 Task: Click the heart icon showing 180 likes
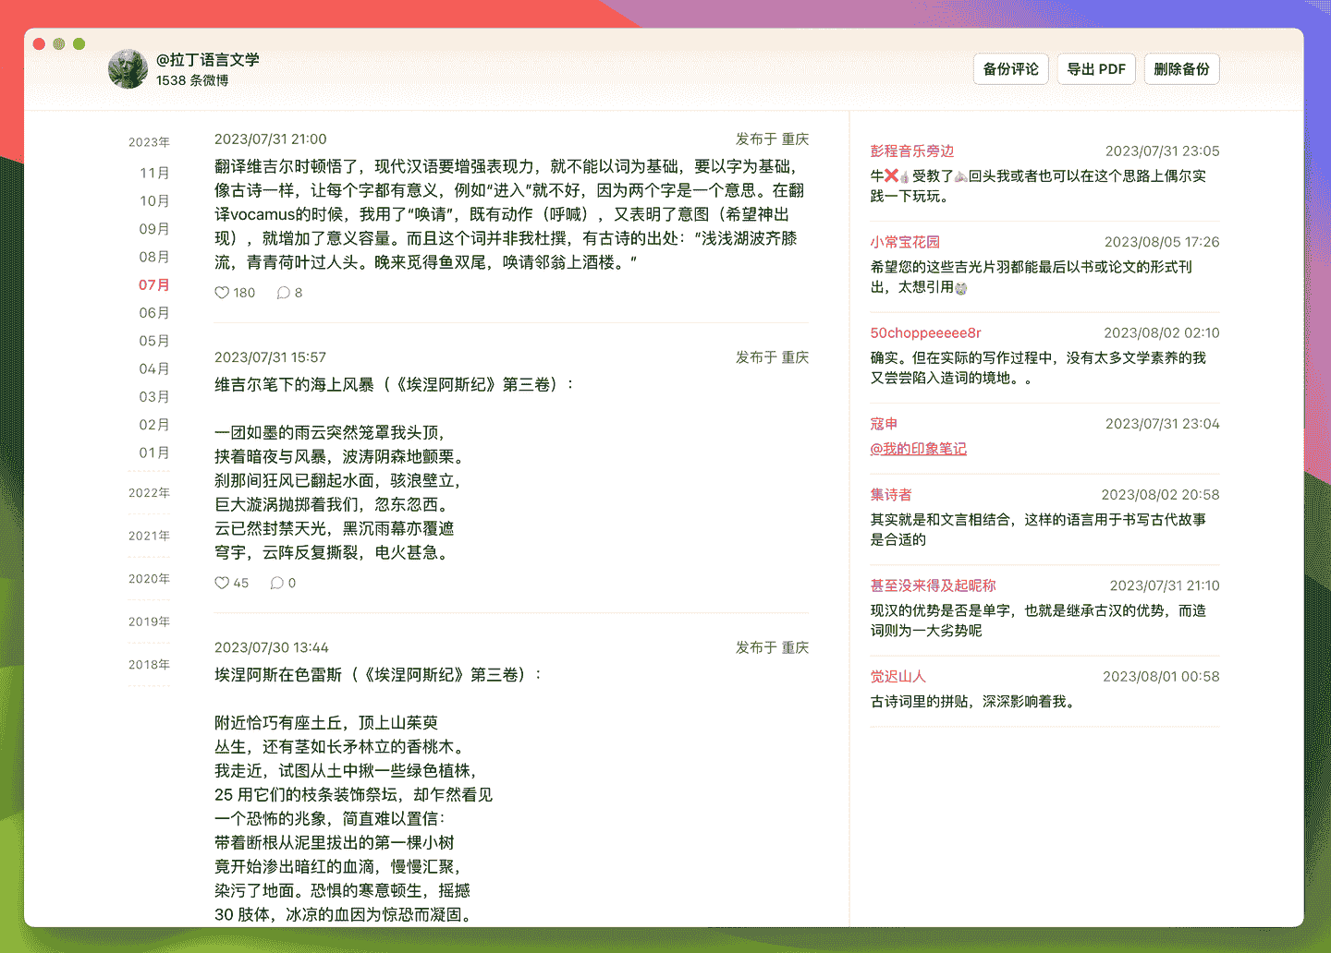point(222,293)
